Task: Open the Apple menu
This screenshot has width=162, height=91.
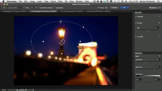Action: [x=3, y=1]
